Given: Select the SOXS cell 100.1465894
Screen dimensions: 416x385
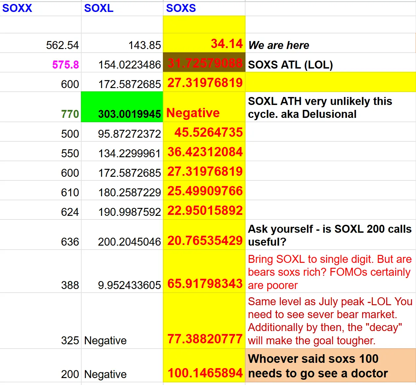Looking at the screenshot, I should [x=204, y=366].
